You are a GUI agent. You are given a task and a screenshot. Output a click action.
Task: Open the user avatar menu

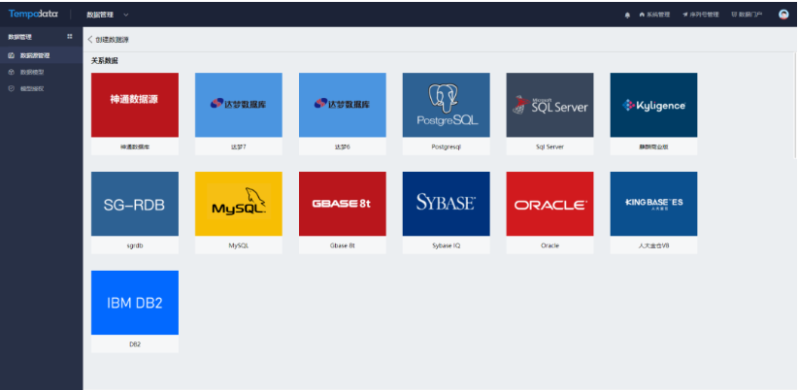(783, 15)
